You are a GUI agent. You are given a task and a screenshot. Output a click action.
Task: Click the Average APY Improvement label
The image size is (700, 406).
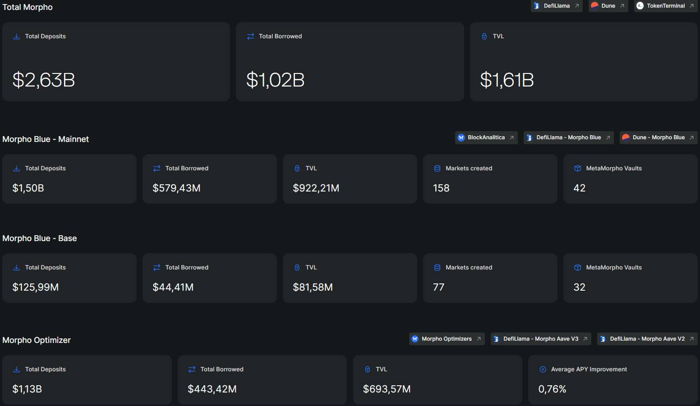pos(589,370)
